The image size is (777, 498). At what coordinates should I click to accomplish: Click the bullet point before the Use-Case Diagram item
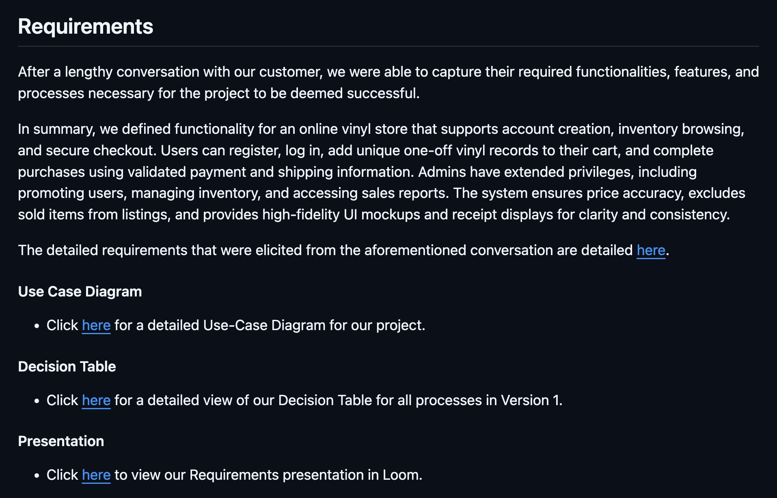tap(37, 326)
